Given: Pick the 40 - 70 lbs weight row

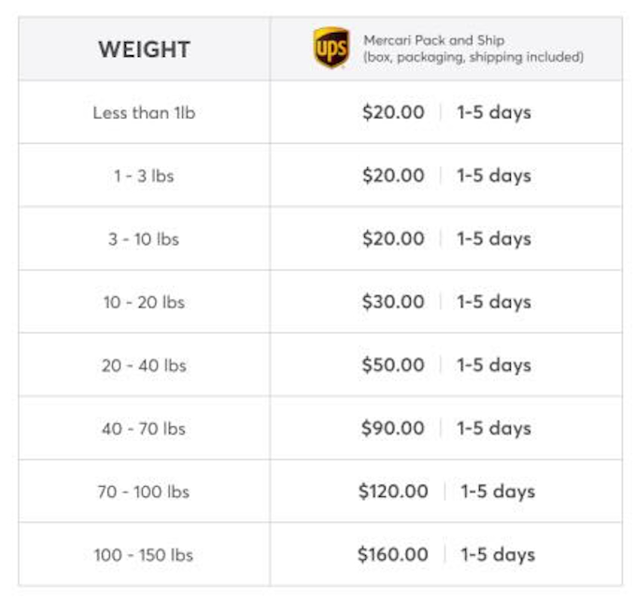Looking at the screenshot, I should [x=144, y=429].
